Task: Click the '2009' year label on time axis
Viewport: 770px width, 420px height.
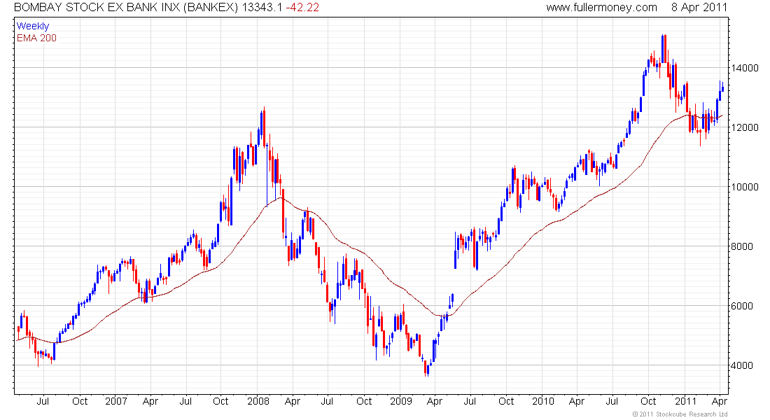Action: (400, 401)
